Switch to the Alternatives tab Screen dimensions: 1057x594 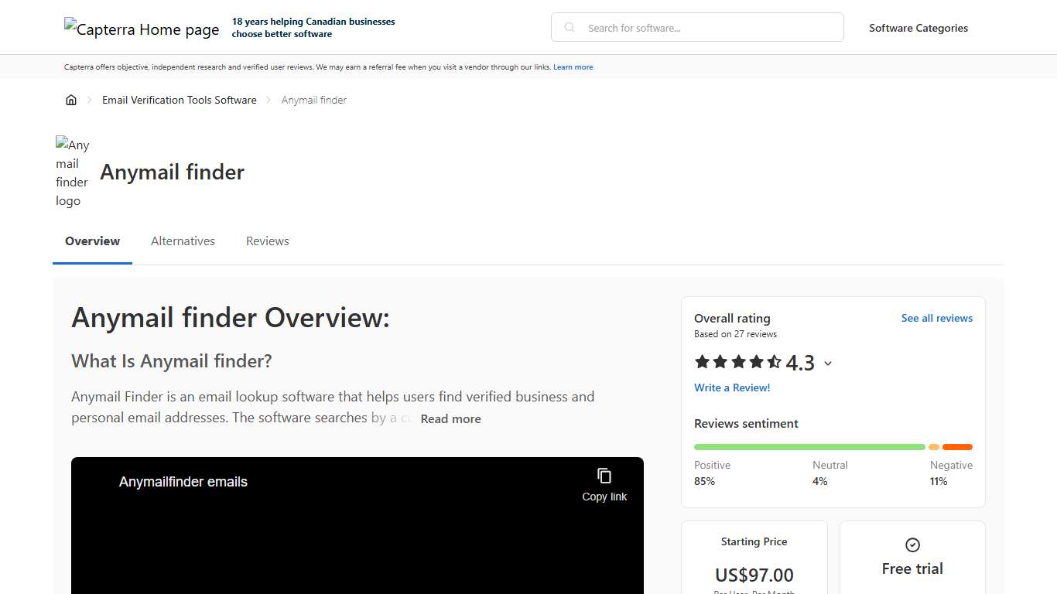[183, 241]
